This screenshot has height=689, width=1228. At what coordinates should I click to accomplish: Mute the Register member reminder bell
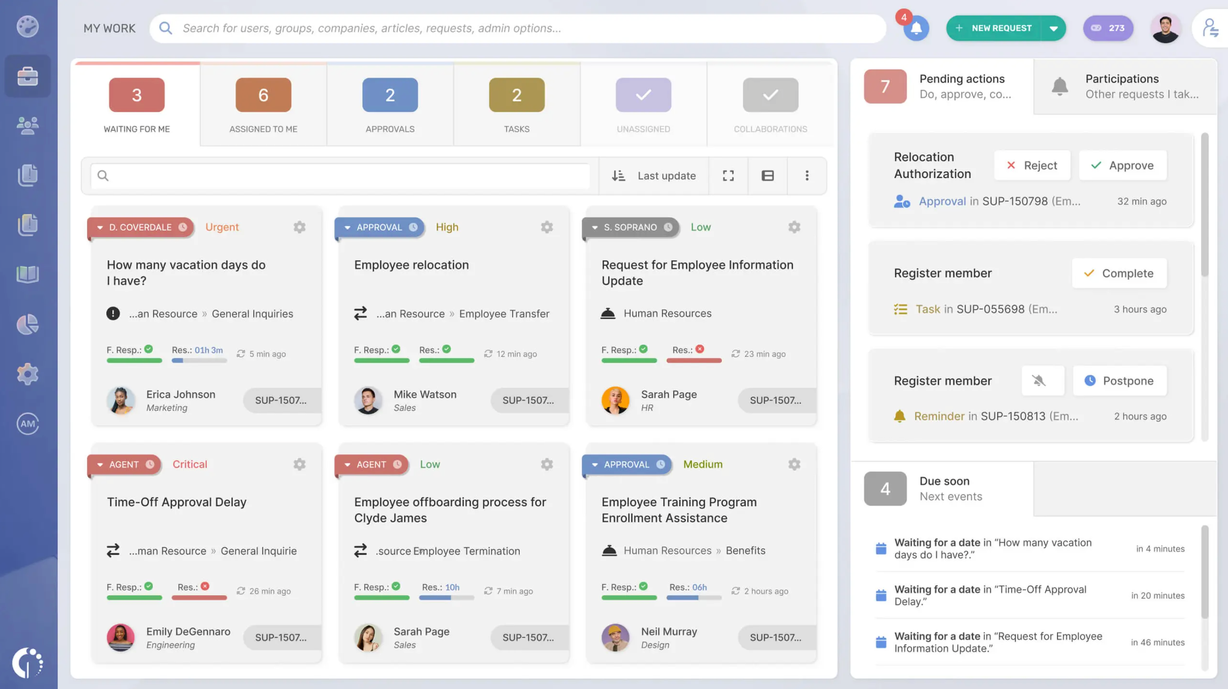coord(1039,381)
